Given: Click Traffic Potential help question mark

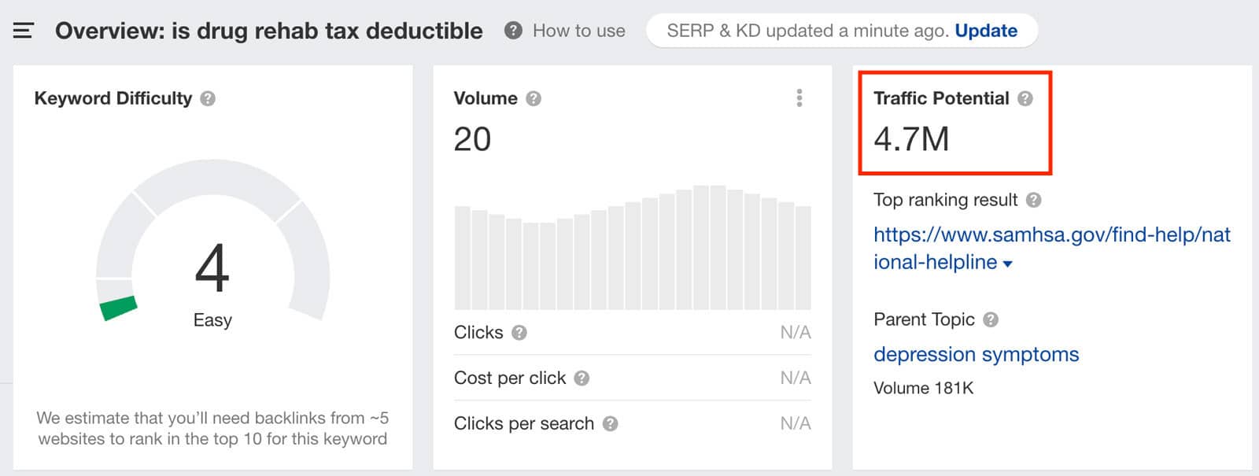Looking at the screenshot, I should (x=1025, y=98).
